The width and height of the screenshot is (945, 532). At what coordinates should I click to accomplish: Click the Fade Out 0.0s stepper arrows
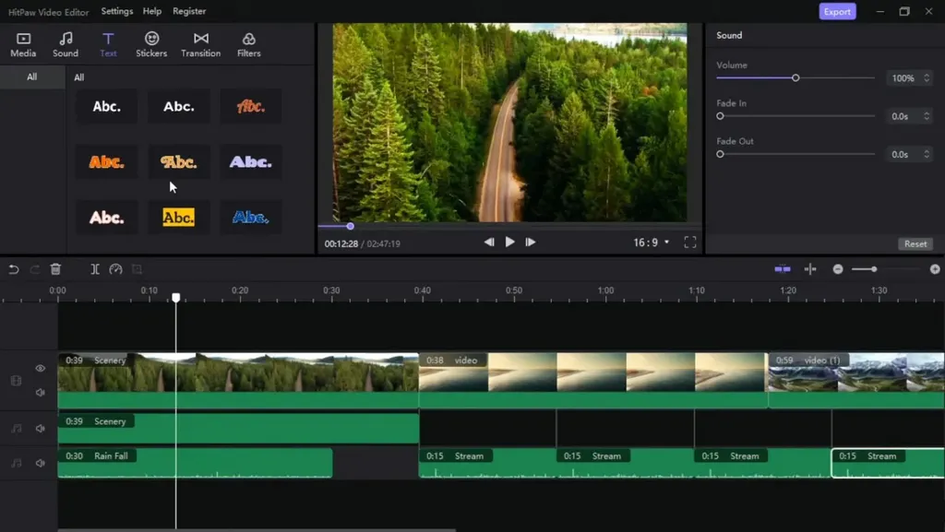[x=927, y=154]
